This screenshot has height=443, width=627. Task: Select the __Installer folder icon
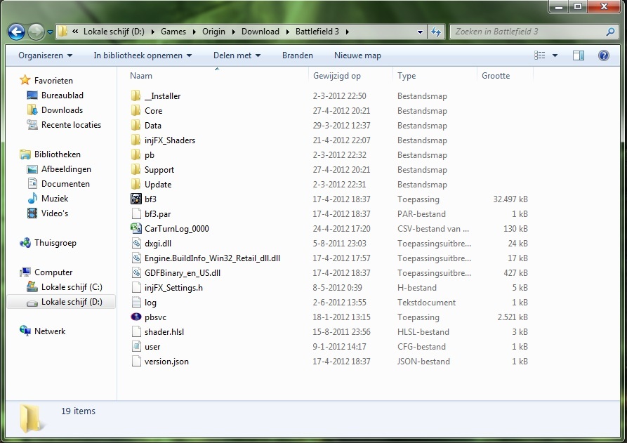click(x=136, y=96)
